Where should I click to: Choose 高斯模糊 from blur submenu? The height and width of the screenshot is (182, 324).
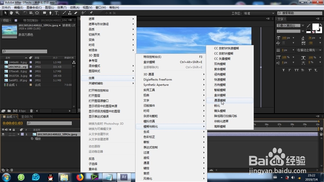[x=230, y=126]
